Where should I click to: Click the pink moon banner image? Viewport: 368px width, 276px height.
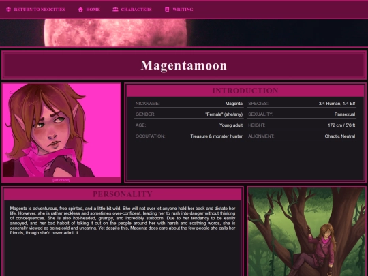pos(184,33)
